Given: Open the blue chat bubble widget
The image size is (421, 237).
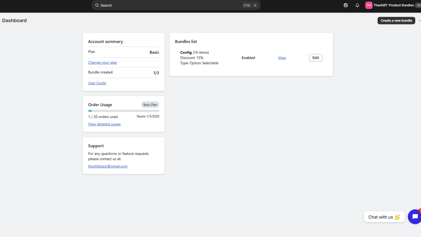Looking at the screenshot, I should pyautogui.click(x=414, y=217).
